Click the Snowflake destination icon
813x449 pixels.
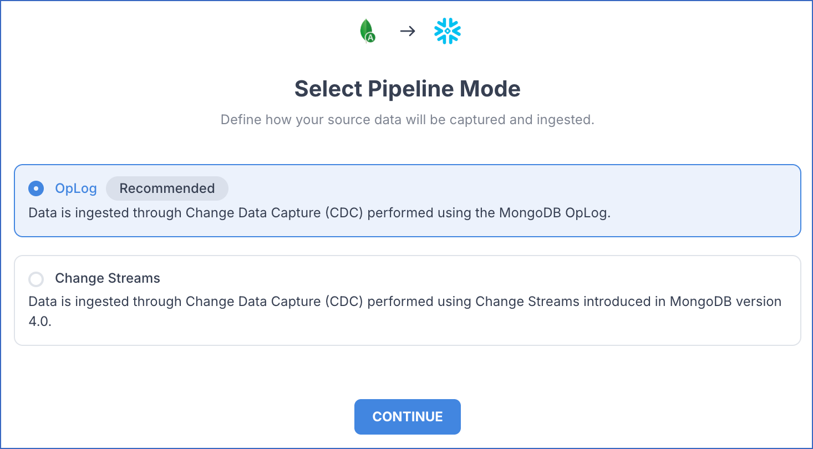click(x=448, y=31)
